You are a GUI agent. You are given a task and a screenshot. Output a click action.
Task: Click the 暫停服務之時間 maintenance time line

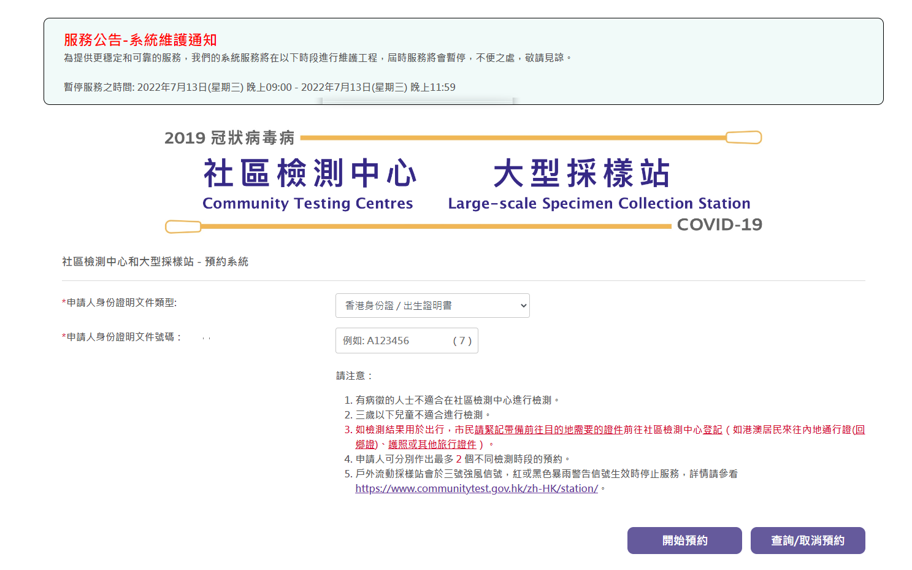[x=259, y=87]
